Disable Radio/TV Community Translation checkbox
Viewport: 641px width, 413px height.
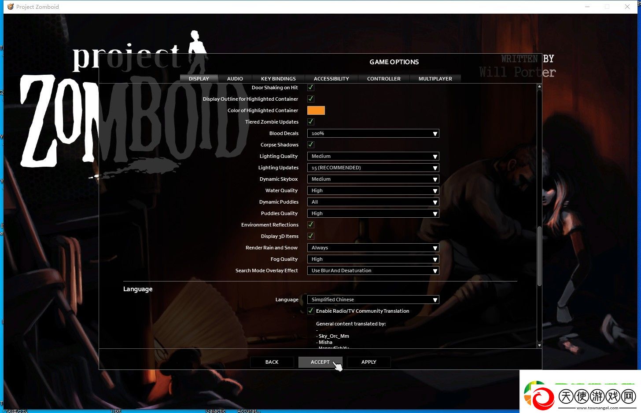pyautogui.click(x=311, y=311)
